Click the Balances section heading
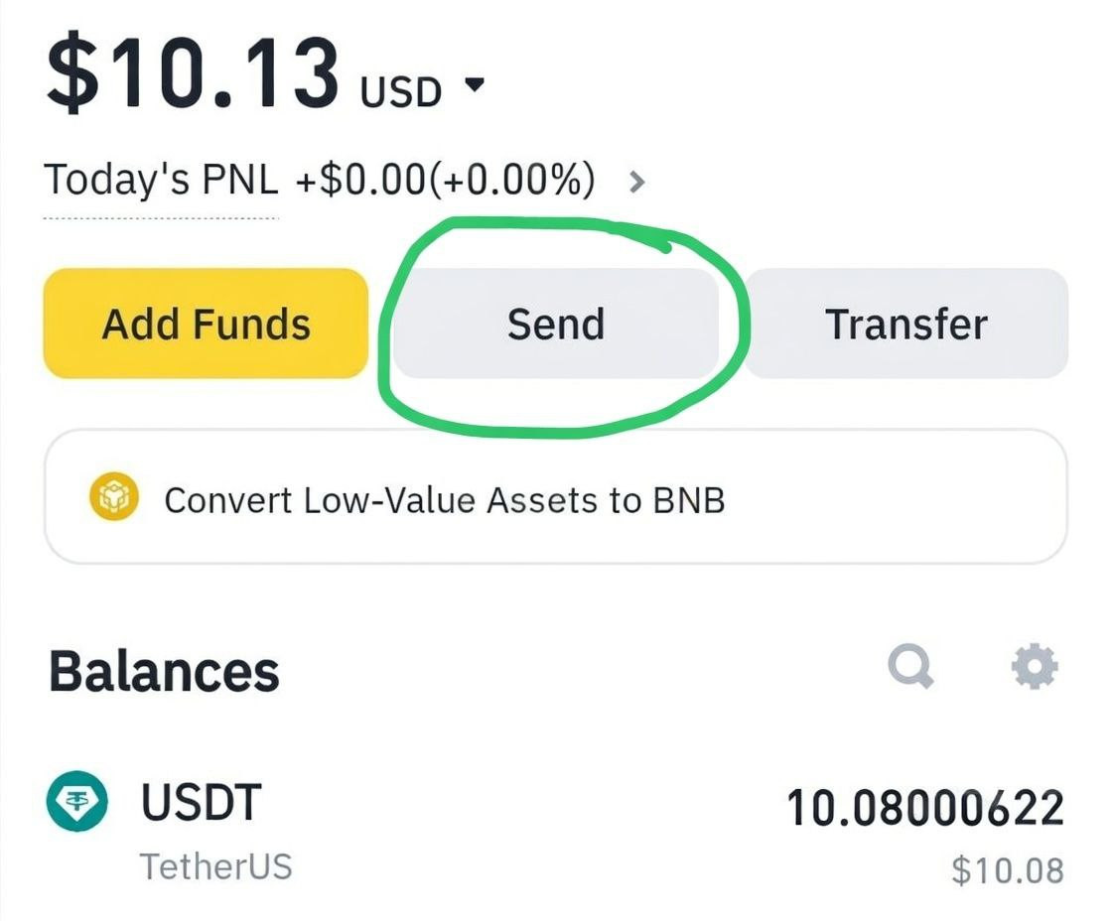The height and width of the screenshot is (921, 1112). [164, 672]
